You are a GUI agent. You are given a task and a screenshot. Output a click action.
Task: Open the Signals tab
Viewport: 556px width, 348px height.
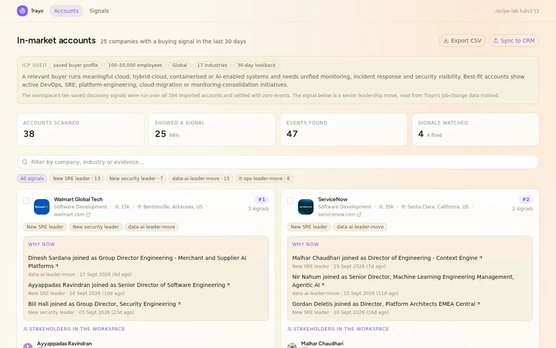tap(99, 11)
